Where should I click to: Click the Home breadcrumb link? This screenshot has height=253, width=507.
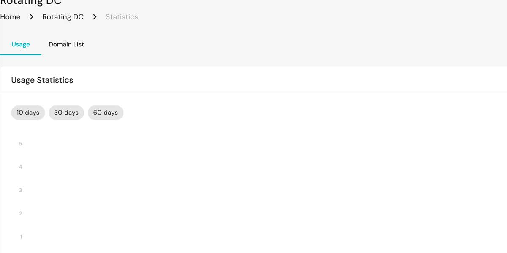click(10, 17)
